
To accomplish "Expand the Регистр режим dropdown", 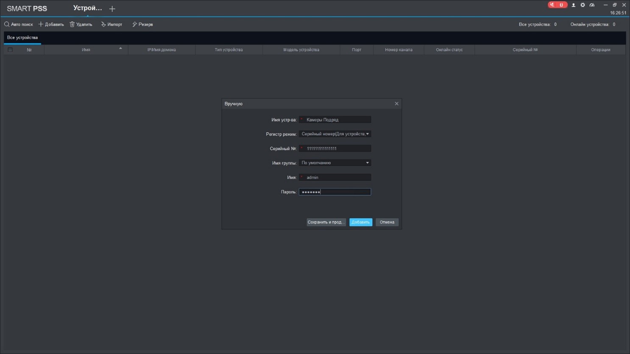I will coord(335,134).
